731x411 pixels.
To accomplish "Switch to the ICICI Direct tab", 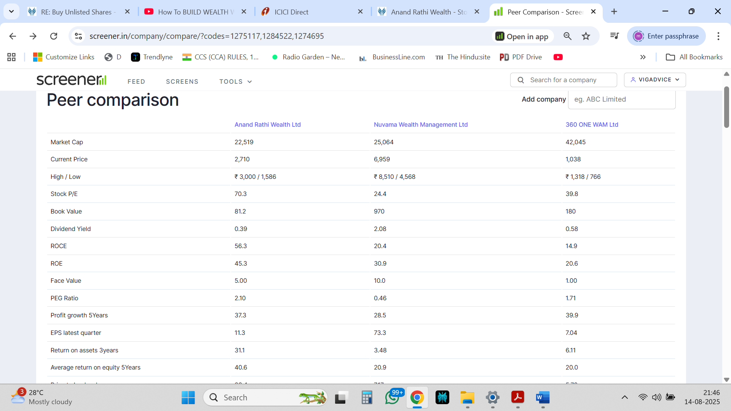I will (x=291, y=12).
